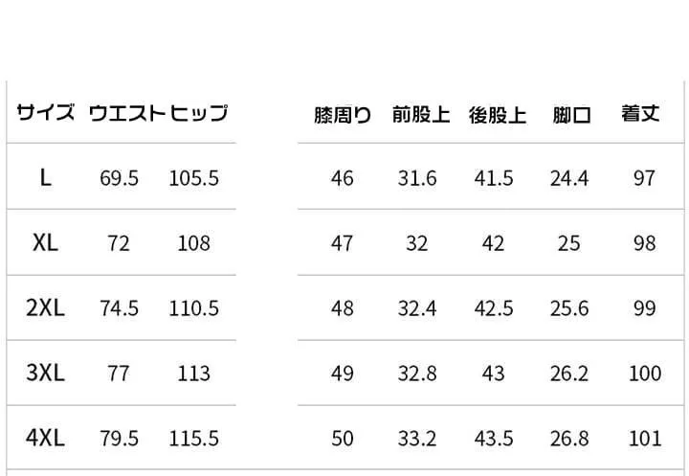Click the 69.5 waist value for L
The image size is (689, 476).
point(119,178)
